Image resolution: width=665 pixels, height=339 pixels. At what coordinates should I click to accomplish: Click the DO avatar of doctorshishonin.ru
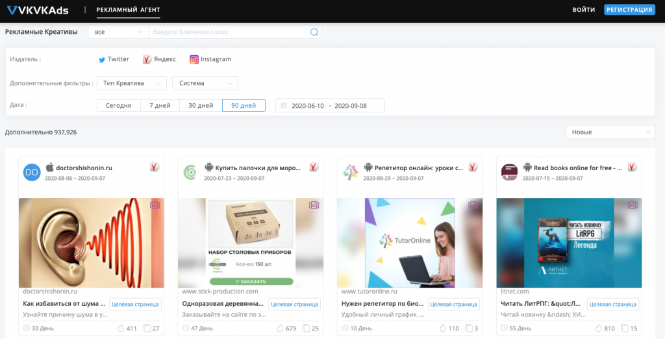pos(32,172)
